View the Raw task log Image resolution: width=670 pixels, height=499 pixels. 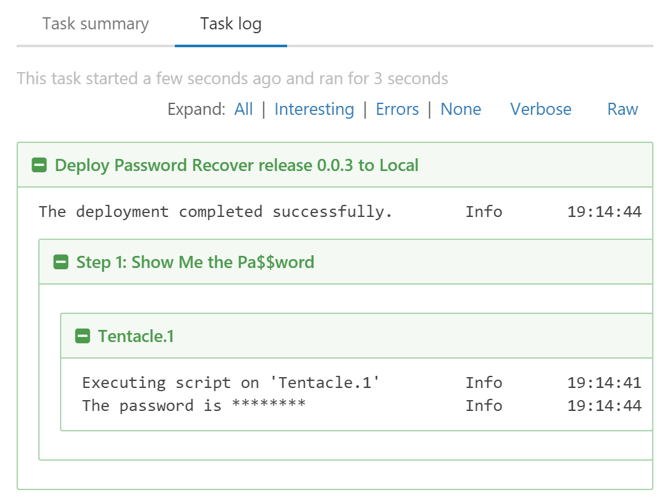click(x=622, y=109)
